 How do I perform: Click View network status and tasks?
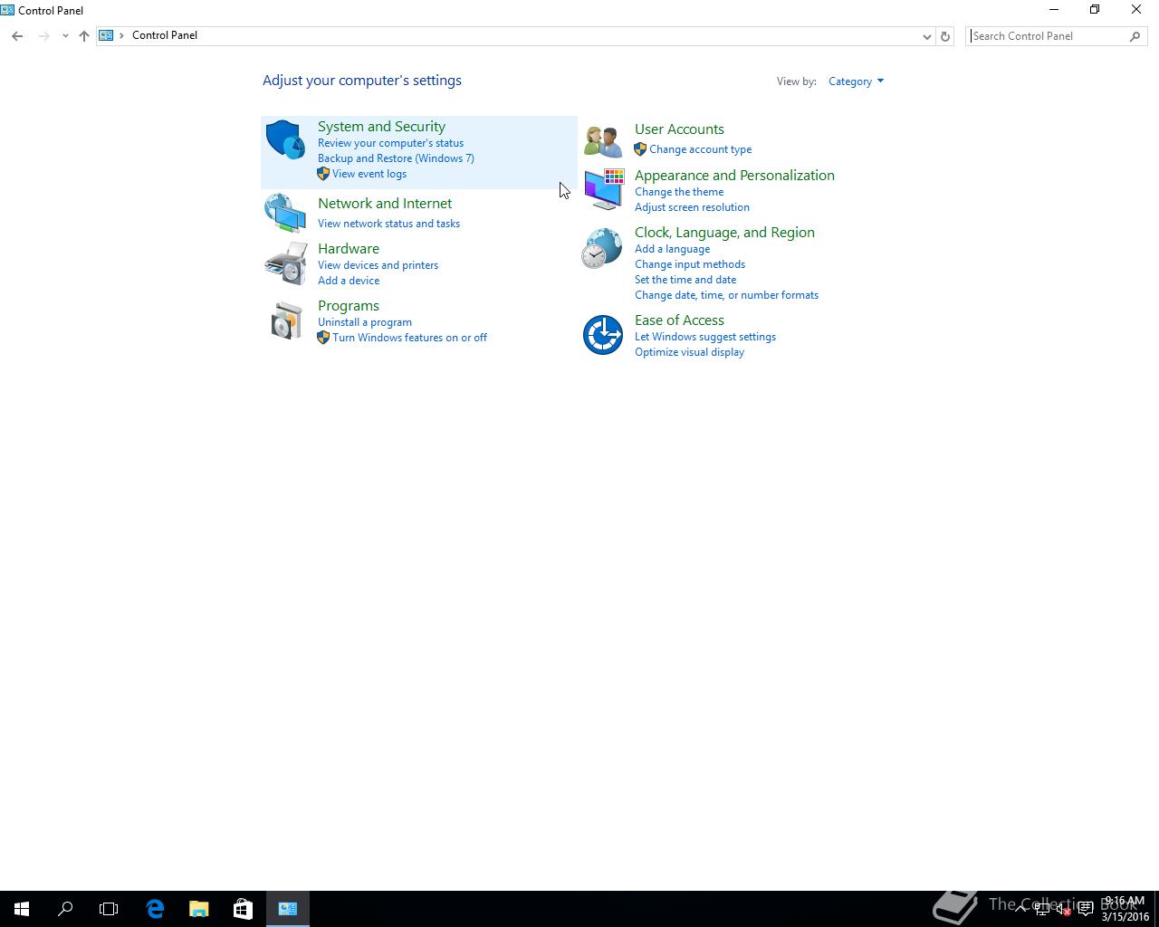point(388,224)
